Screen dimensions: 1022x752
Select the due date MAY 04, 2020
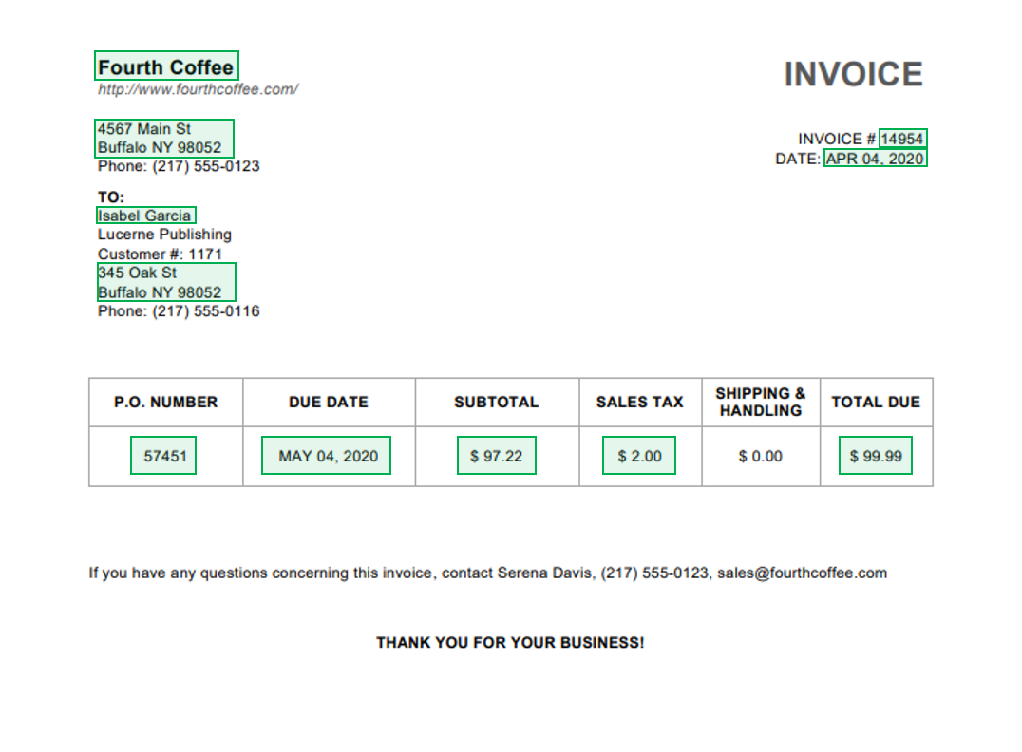pos(326,456)
